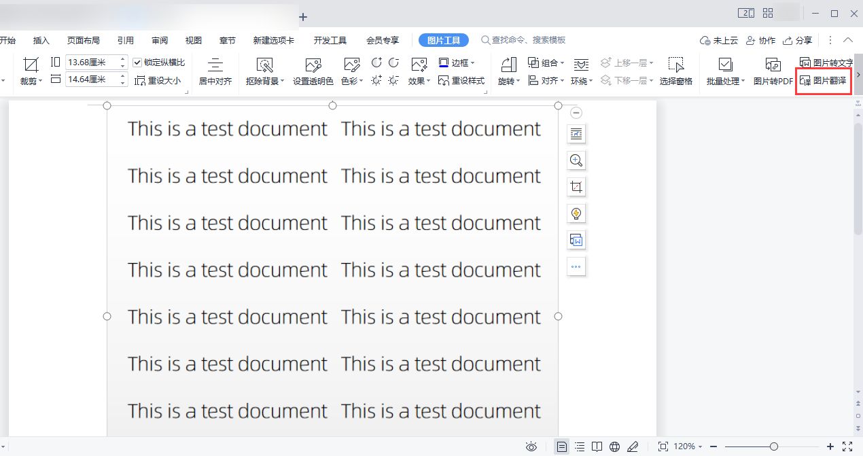The height and width of the screenshot is (456, 863).
Task: Click the width field showing 14.64厘米
Action: [96, 80]
